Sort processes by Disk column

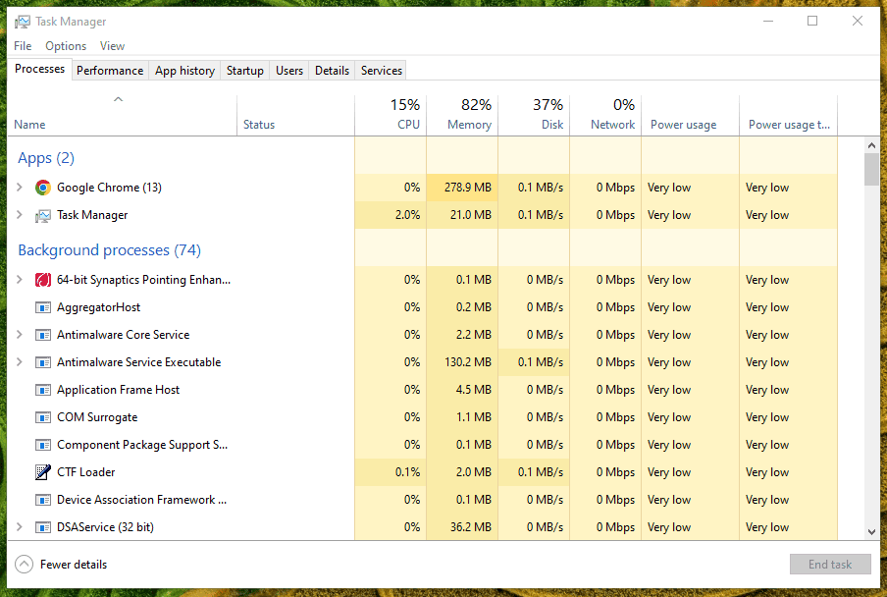click(x=534, y=116)
